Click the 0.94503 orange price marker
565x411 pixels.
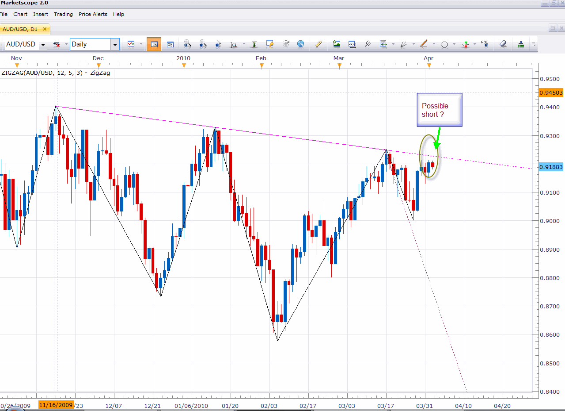[551, 92]
